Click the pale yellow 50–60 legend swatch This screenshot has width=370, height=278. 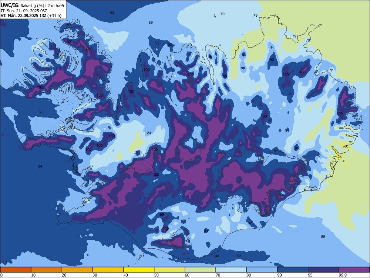(170, 270)
